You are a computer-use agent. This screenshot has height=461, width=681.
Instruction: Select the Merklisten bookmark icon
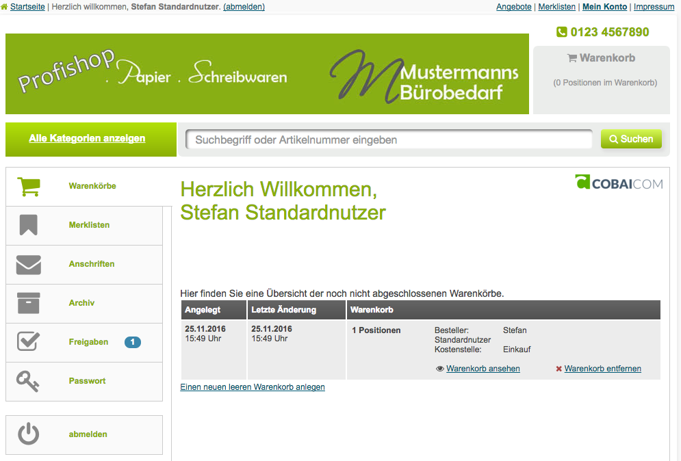[28, 224]
